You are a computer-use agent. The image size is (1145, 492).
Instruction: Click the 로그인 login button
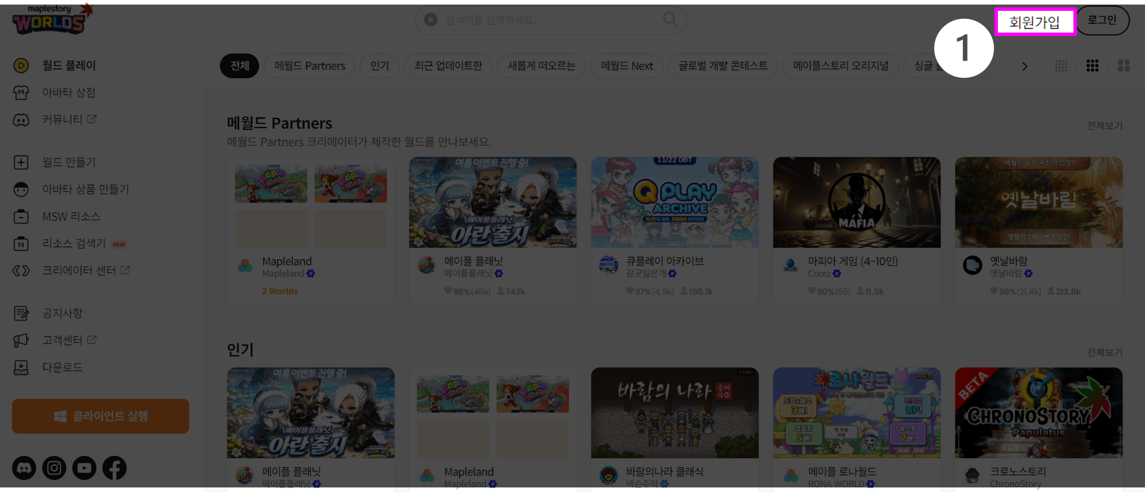pos(1102,21)
